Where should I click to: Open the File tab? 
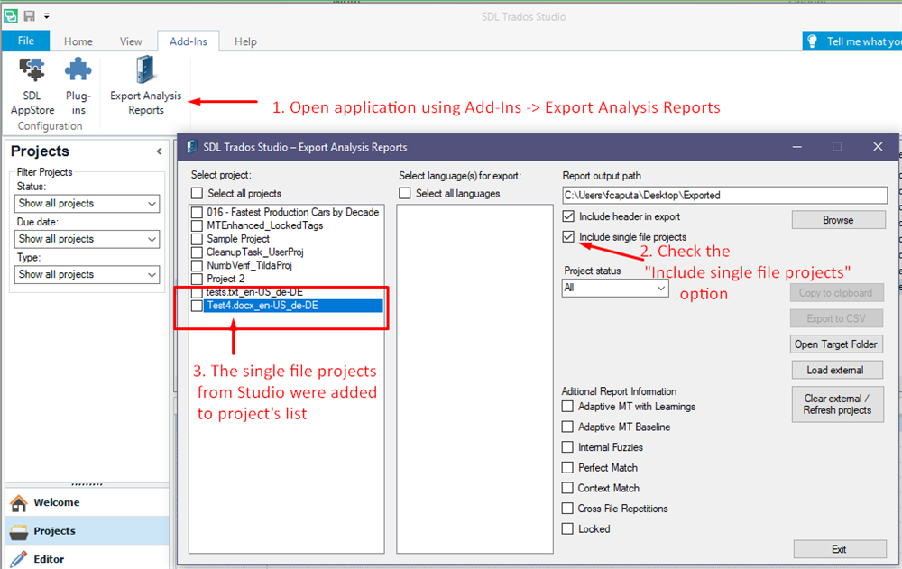pos(26,41)
